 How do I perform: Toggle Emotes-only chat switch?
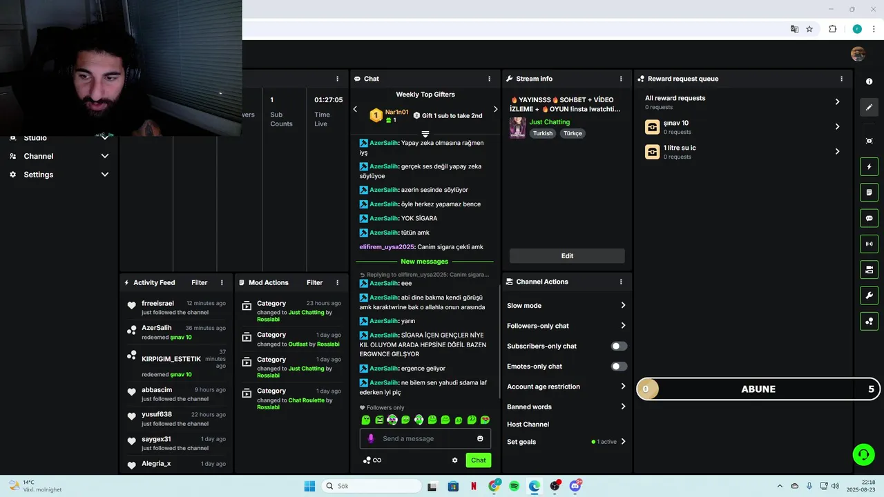coord(619,367)
